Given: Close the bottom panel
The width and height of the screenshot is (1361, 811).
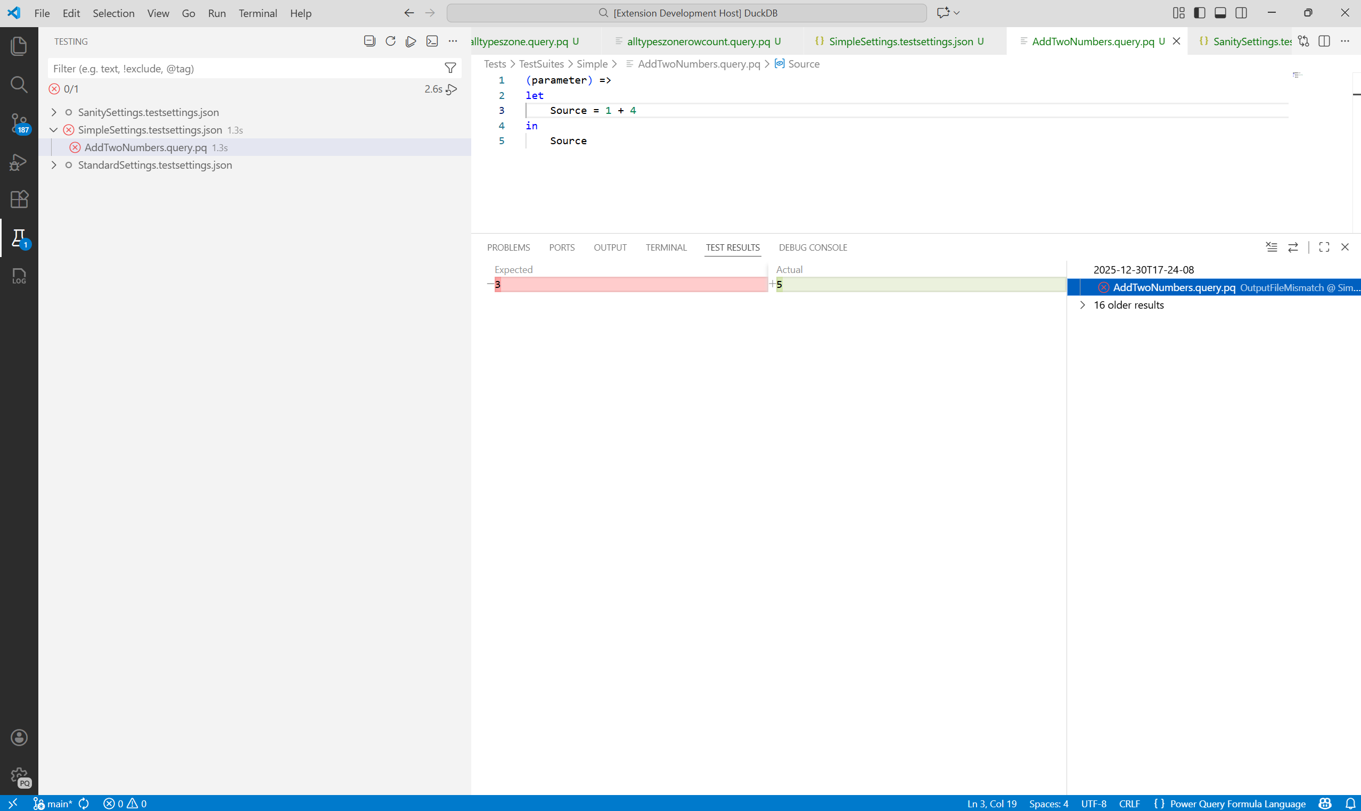Looking at the screenshot, I should click(x=1345, y=247).
